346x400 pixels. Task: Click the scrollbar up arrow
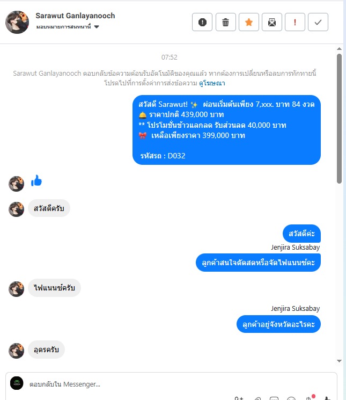click(x=339, y=49)
